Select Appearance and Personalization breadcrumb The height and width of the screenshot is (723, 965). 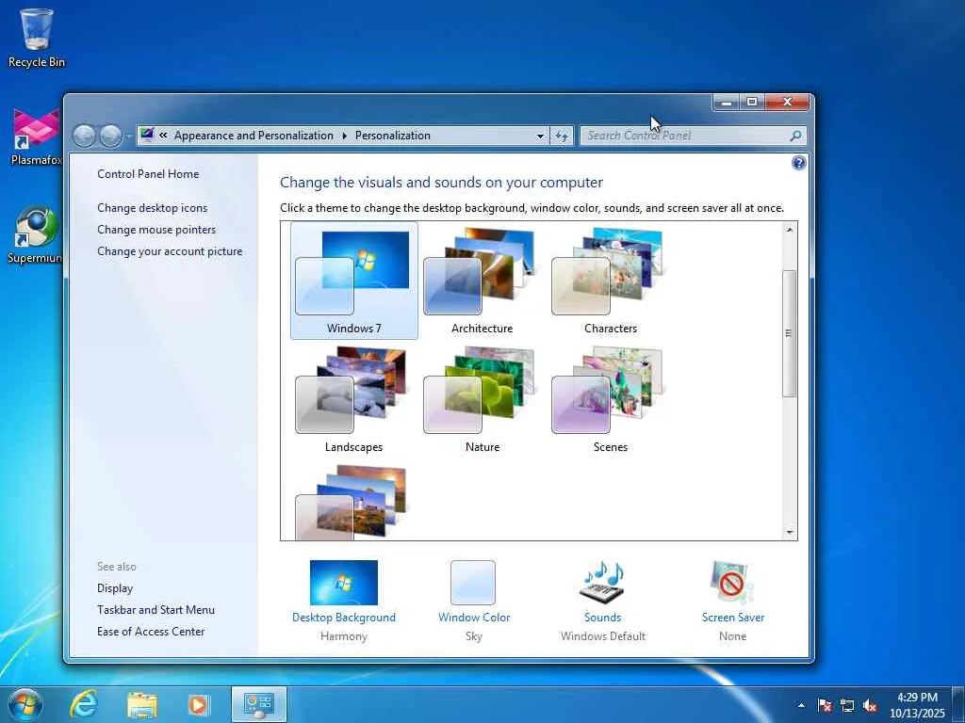pyautogui.click(x=254, y=136)
